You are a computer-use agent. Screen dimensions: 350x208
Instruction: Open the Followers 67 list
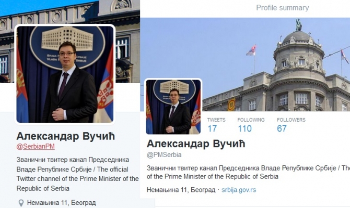(291, 125)
